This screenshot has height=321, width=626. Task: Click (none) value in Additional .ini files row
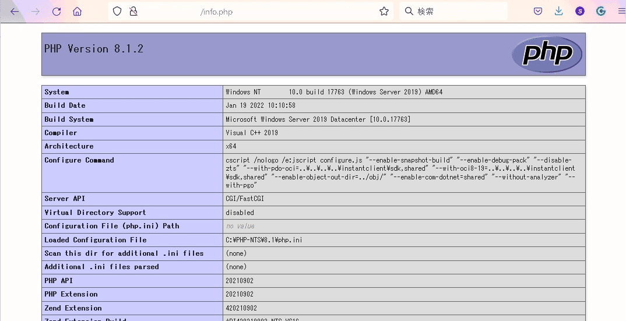click(236, 267)
